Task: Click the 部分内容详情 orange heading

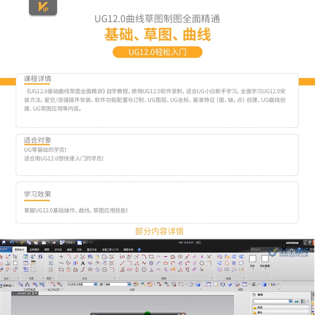Action: tap(159, 231)
